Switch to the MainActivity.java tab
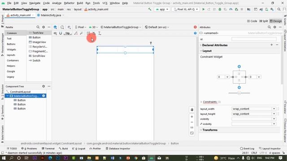 tap(51, 15)
